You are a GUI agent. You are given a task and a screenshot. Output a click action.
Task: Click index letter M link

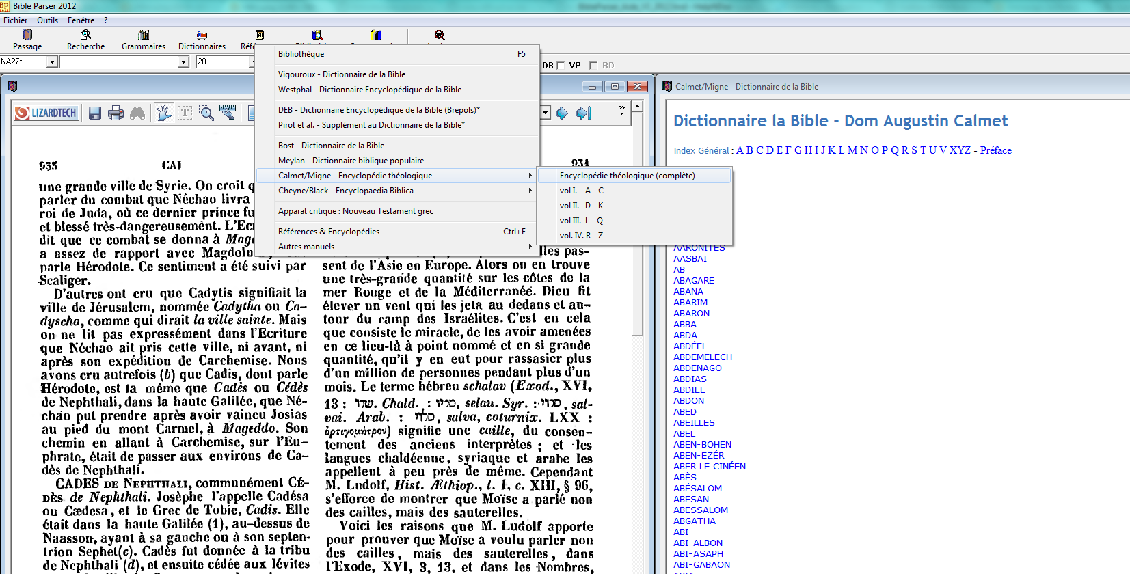[x=852, y=150]
